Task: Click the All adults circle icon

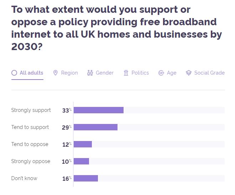Action: tap(14, 73)
